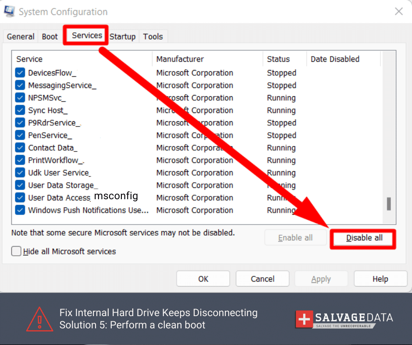Screen dimensions: 412x345
Task: Open Help for System Configuration
Action: tap(380, 279)
